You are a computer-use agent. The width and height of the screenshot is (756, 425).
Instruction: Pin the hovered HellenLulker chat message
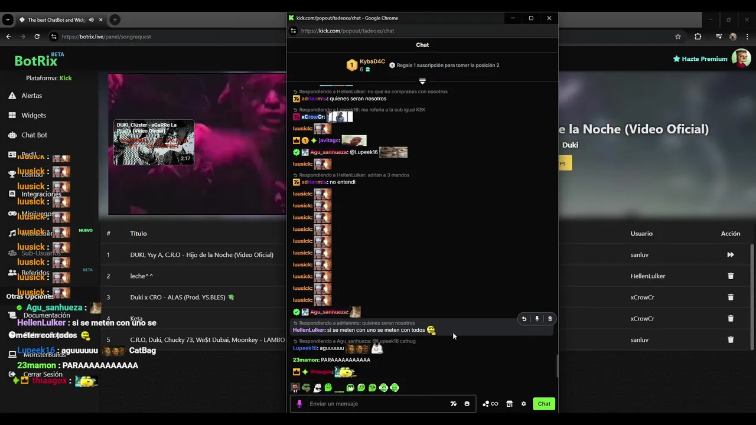coord(537,319)
